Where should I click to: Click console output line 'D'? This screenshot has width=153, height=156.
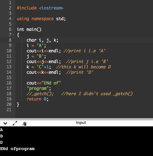point(1,142)
